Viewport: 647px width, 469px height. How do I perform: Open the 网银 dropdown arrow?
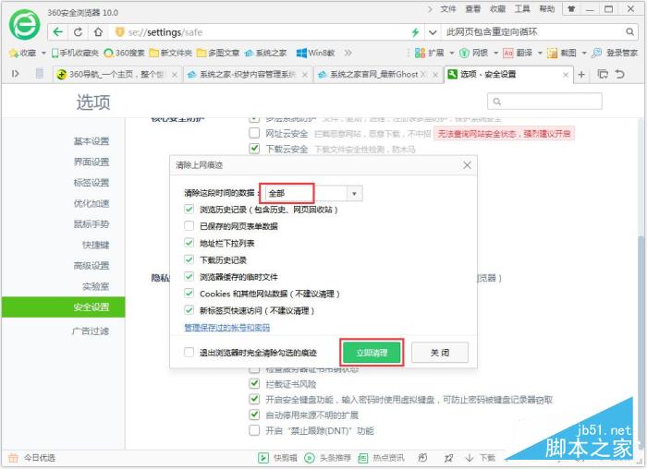pos(495,53)
